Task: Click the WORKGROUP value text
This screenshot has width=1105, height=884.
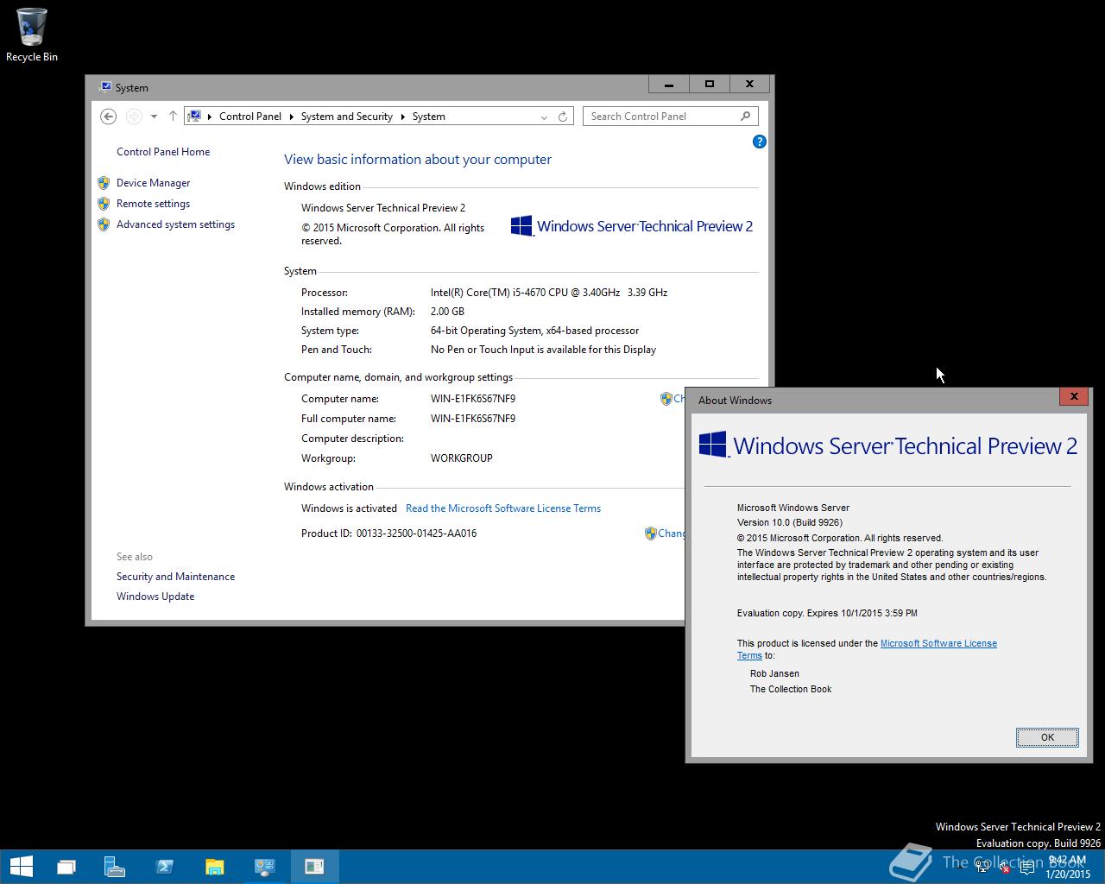Action: point(462,458)
